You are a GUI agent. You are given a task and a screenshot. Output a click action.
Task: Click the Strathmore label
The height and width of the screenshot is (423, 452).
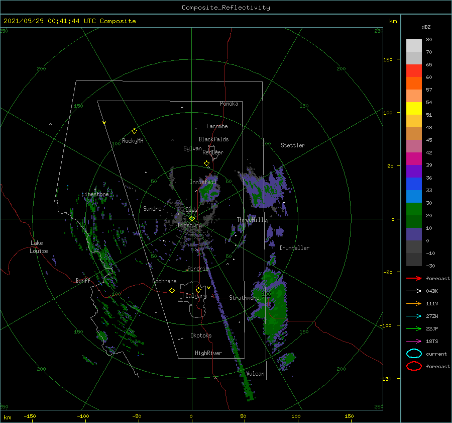coord(244,298)
